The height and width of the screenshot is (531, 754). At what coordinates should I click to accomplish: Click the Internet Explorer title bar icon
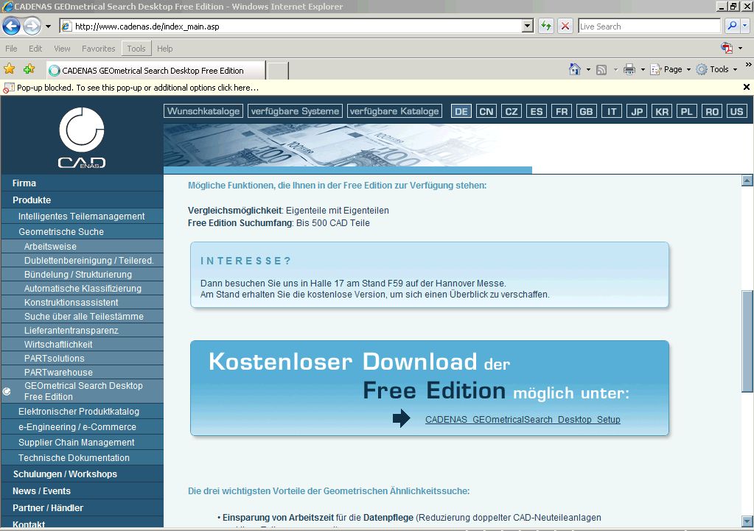pos(7,6)
